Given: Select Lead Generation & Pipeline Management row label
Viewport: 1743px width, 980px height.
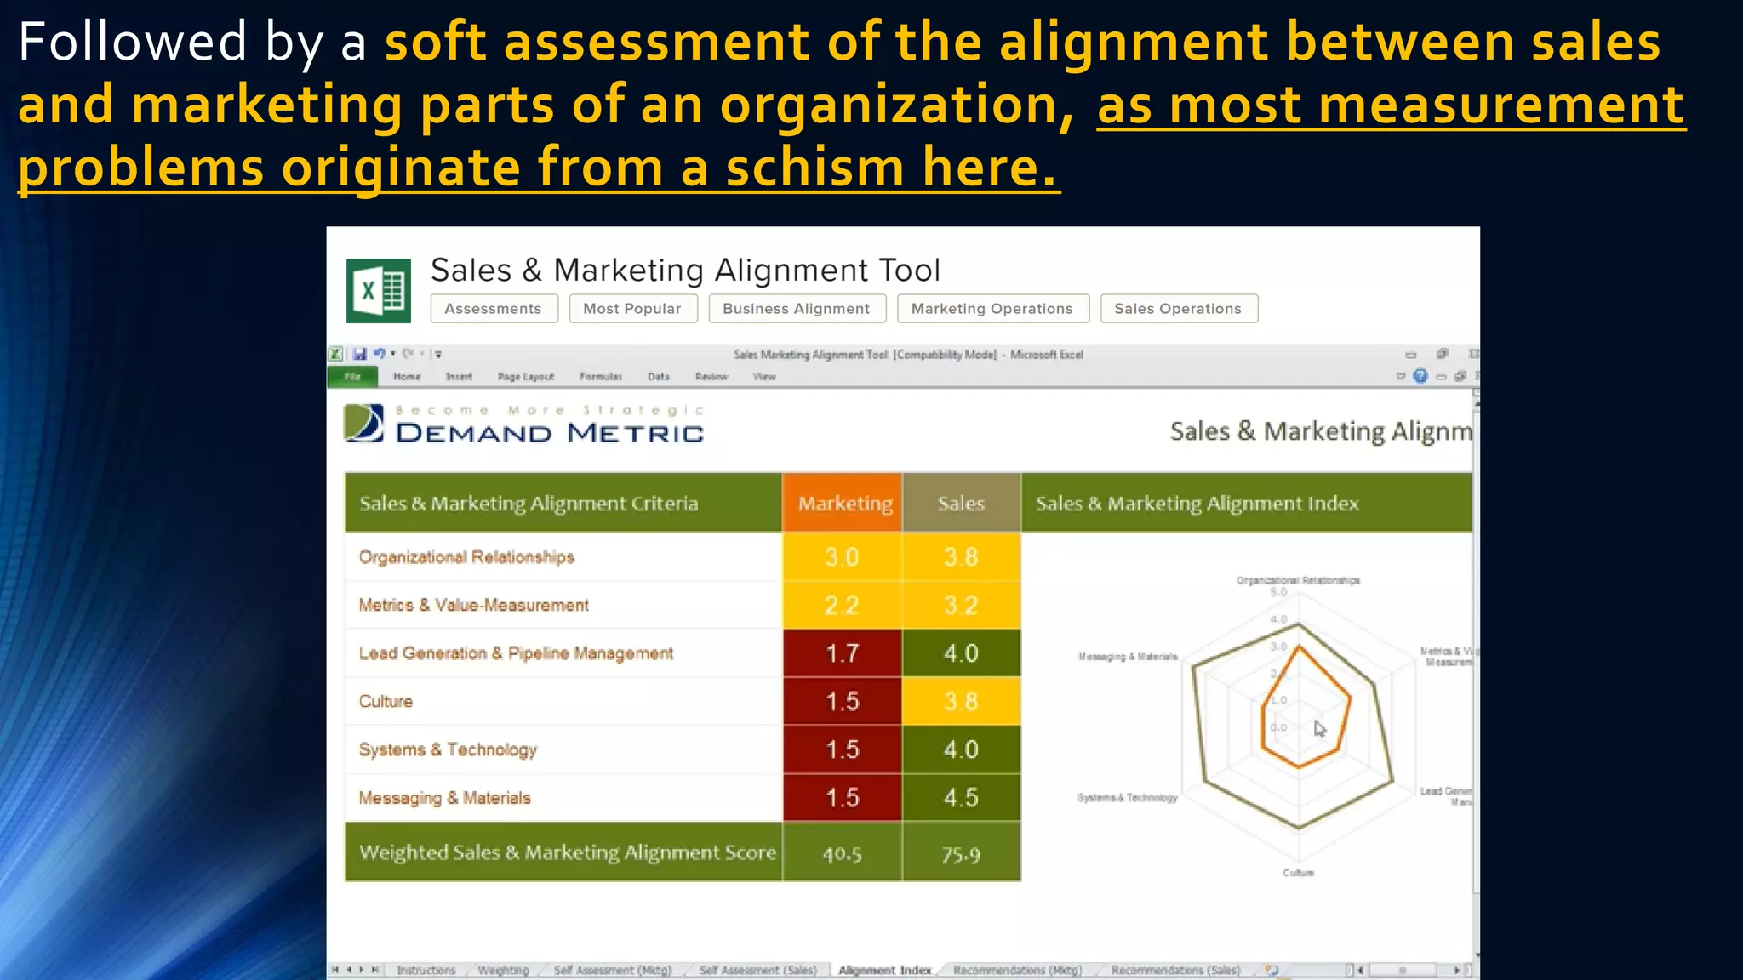Looking at the screenshot, I should [516, 653].
